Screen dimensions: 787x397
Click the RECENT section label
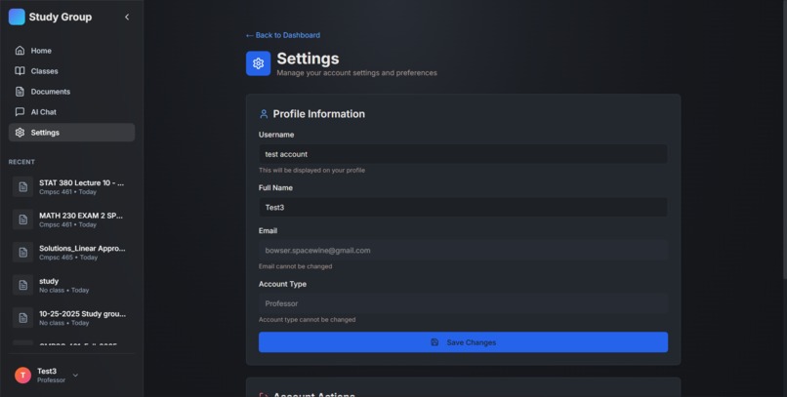[x=21, y=162]
